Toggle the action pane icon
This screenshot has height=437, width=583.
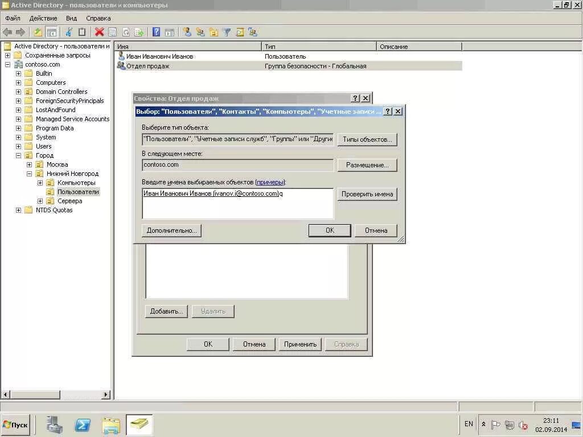click(170, 32)
